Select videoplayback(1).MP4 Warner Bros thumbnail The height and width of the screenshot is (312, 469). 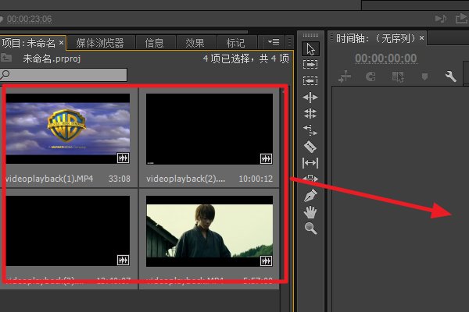point(68,129)
